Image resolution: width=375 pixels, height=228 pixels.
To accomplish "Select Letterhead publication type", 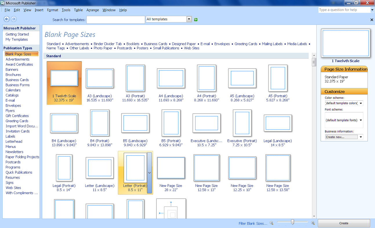I will click(14, 142).
